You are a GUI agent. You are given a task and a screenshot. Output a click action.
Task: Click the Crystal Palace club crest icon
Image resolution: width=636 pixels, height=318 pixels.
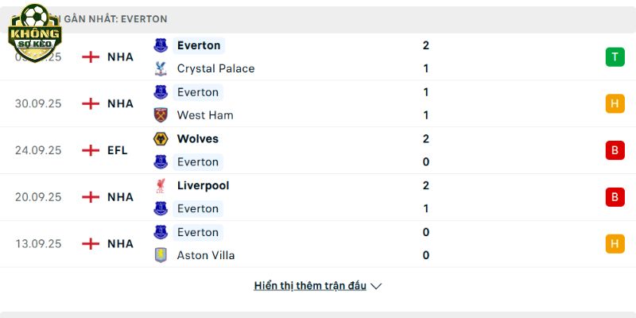(x=161, y=68)
